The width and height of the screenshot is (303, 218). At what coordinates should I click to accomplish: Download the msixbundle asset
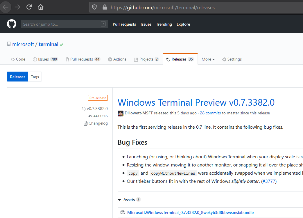tap(191, 212)
